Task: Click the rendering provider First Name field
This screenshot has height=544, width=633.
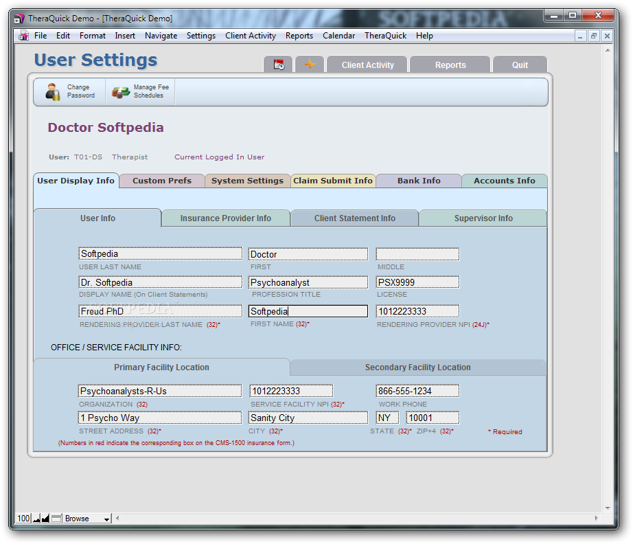Action: 308,311
